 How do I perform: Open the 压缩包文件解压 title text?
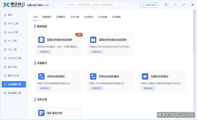tap(160, 77)
